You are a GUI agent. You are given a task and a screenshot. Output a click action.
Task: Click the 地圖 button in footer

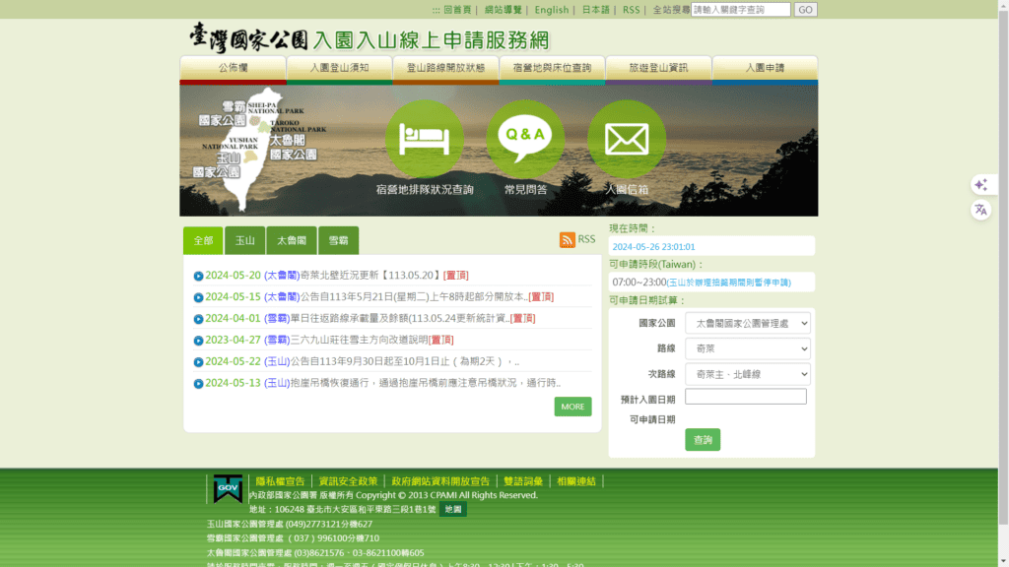(453, 509)
